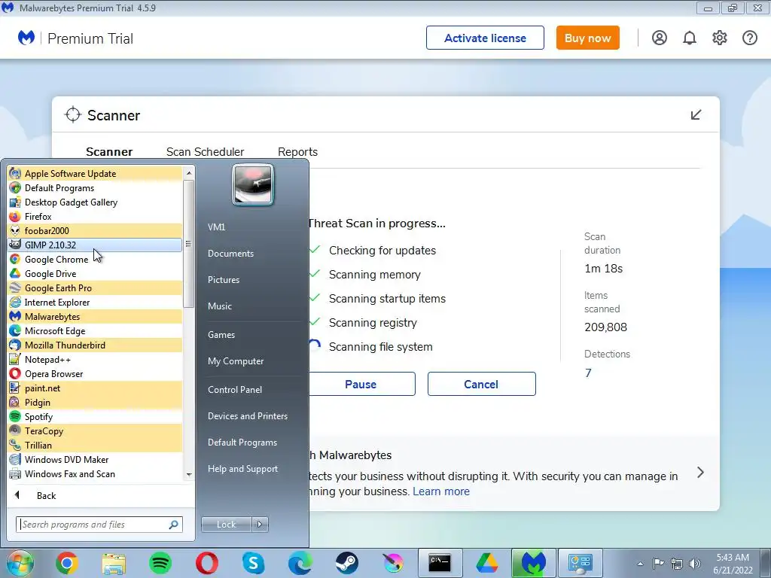The height and width of the screenshot is (578, 771).
Task: Open notifications bell in Malwarebytes
Action: [690, 38]
